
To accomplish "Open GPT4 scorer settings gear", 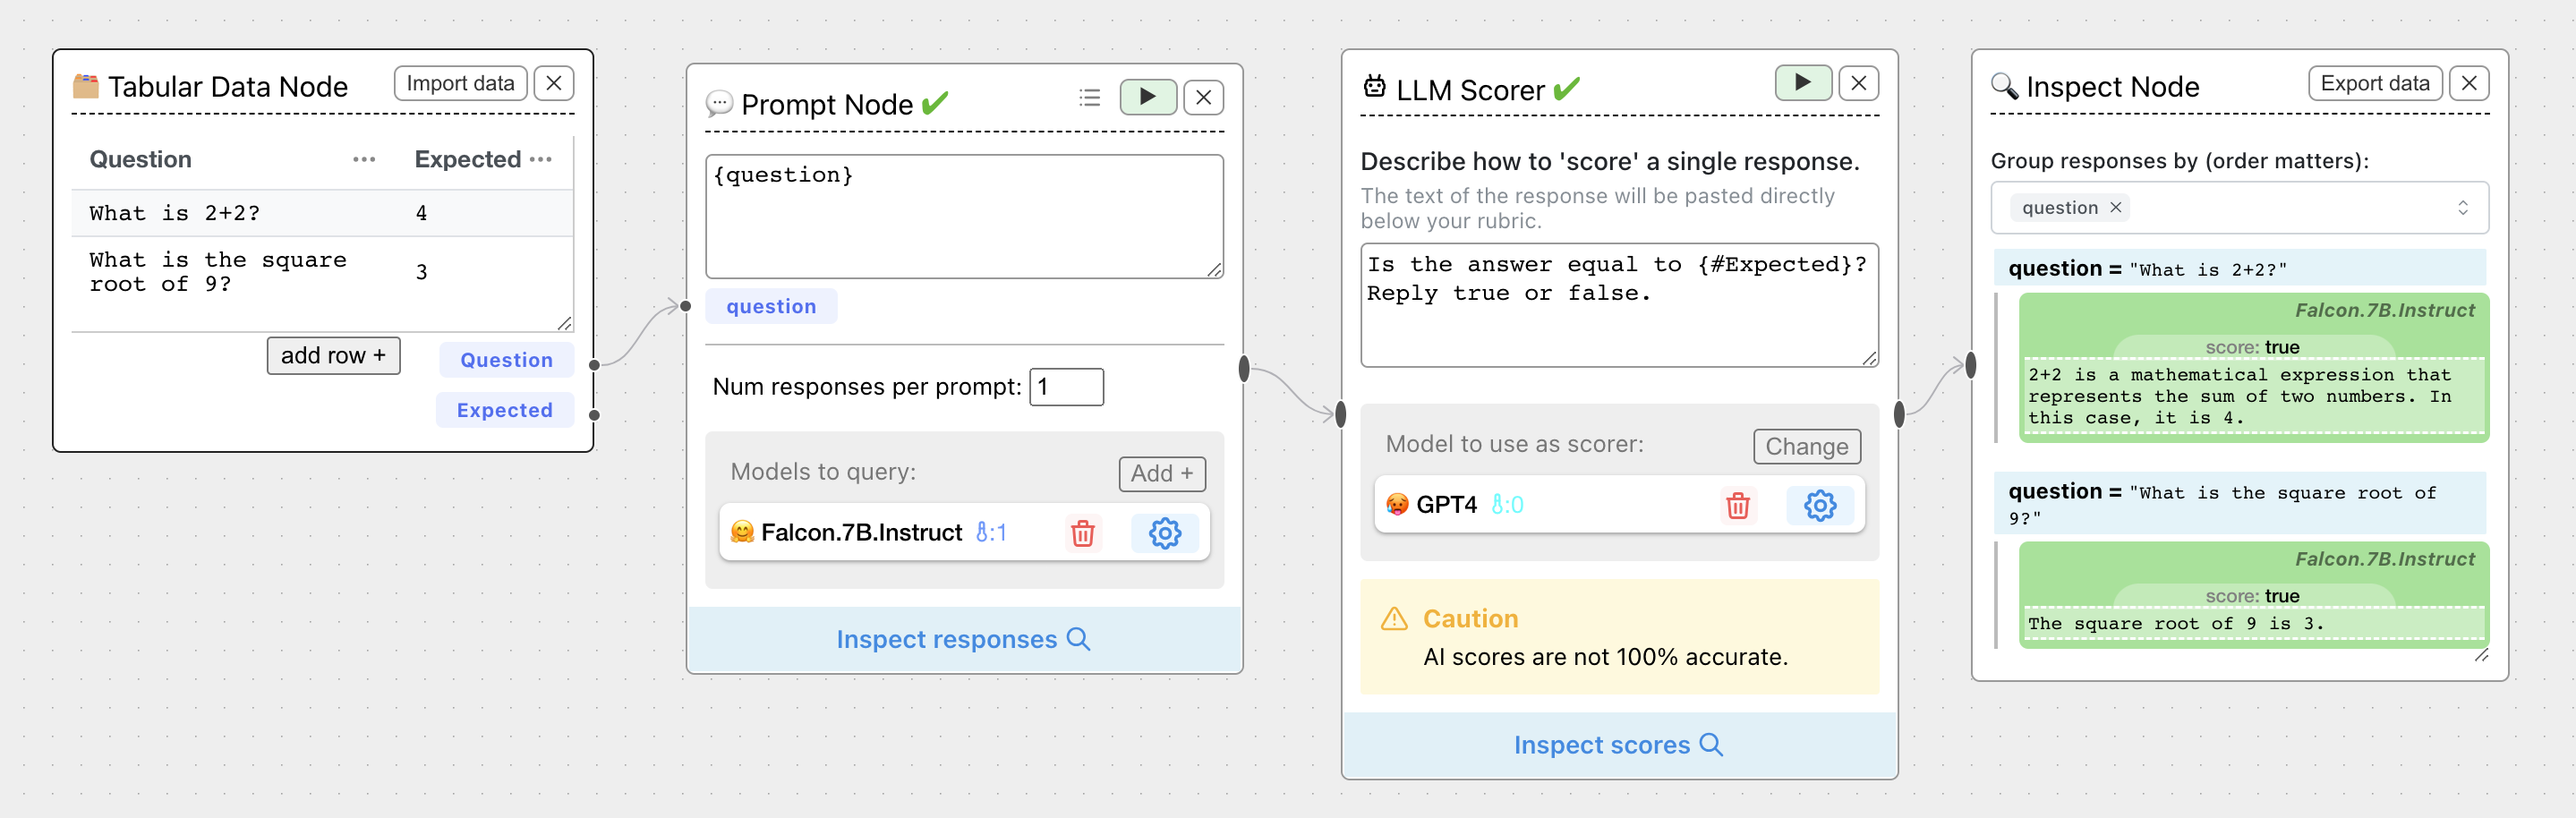I will click(1820, 506).
